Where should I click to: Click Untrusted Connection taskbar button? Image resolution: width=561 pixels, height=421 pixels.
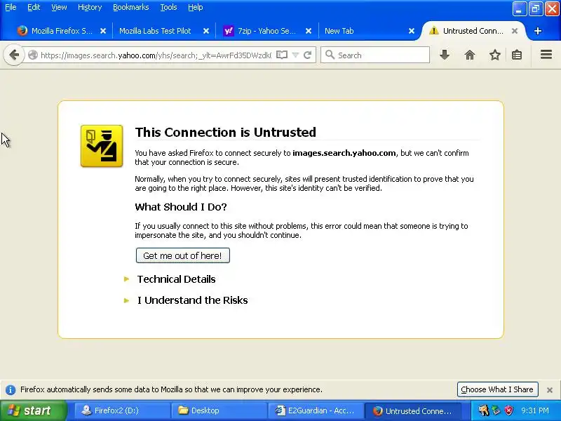click(412, 410)
